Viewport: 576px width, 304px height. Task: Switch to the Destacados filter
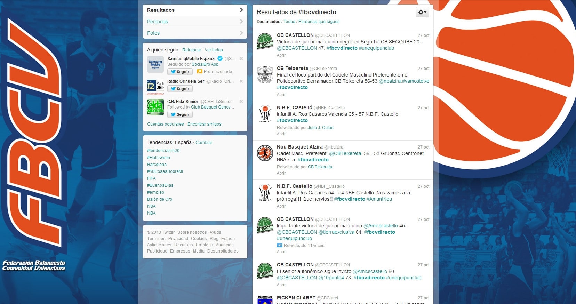268,22
